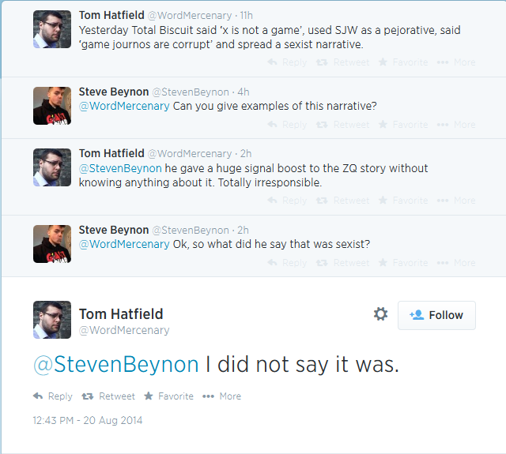Favorite the first Total Biscuit tweet

(403, 62)
